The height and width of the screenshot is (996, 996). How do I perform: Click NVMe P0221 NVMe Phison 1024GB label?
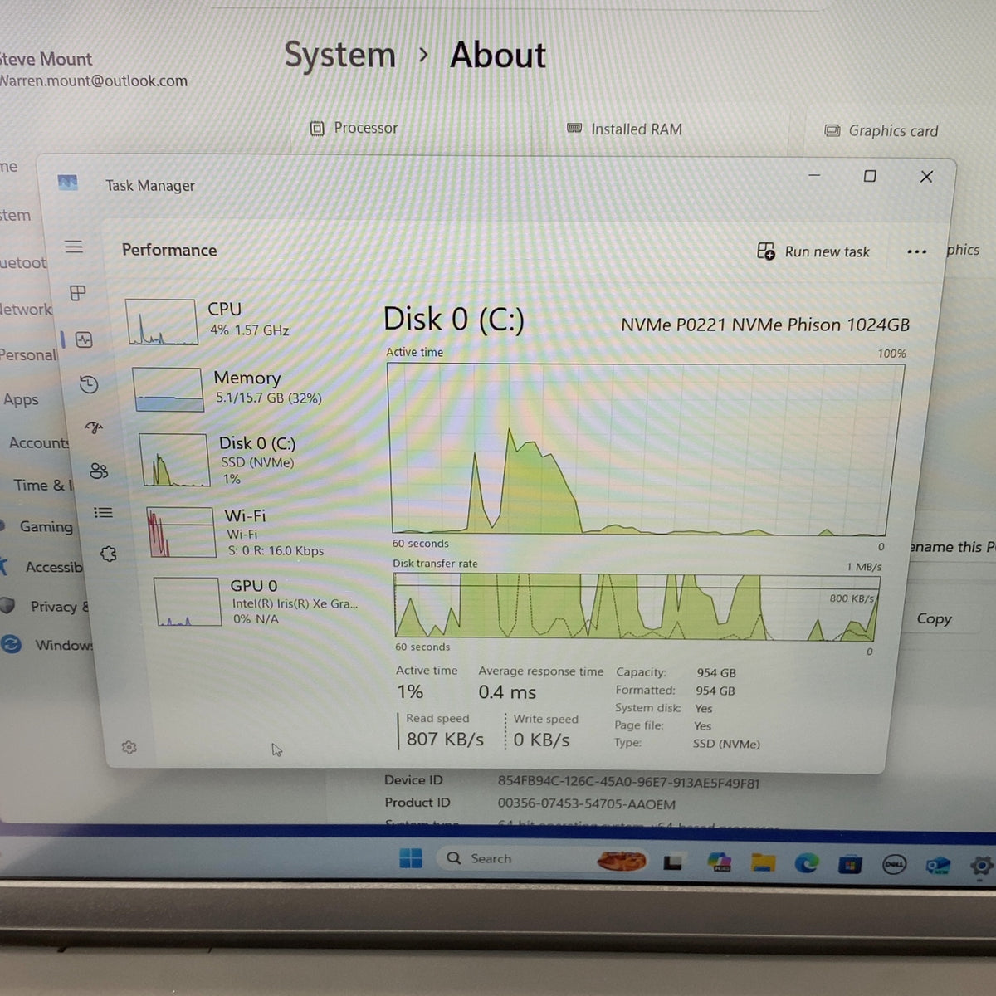(x=765, y=325)
